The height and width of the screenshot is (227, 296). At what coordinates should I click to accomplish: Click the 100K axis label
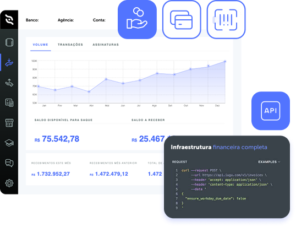pos(34,61)
